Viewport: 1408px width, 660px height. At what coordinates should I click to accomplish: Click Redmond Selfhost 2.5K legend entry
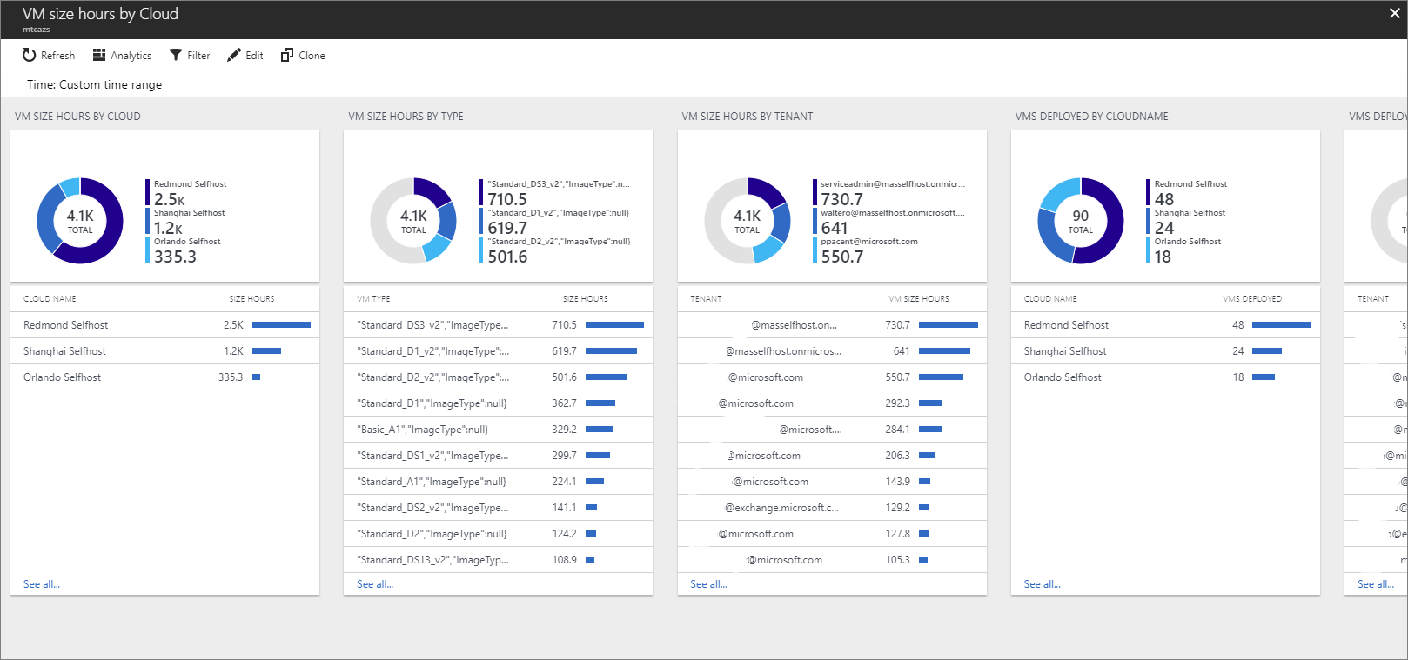coord(186,193)
